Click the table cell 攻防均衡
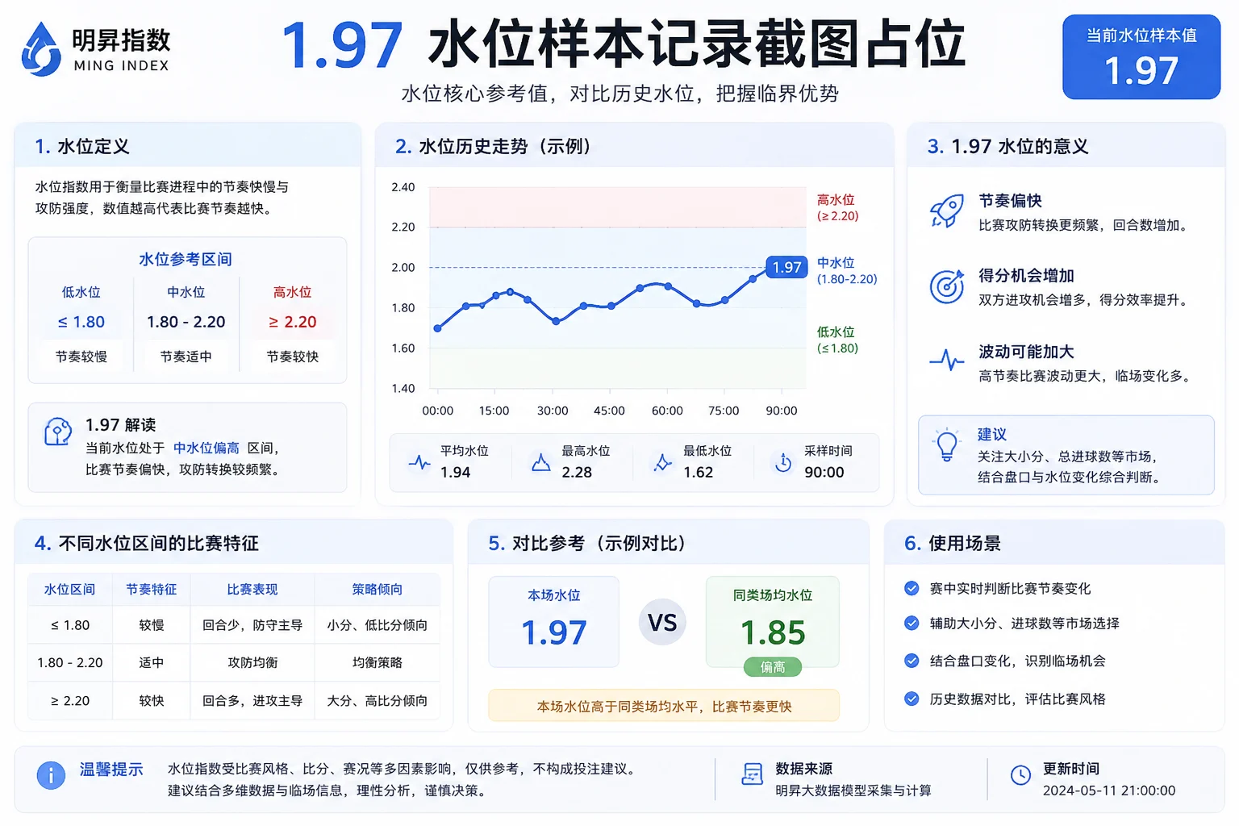The height and width of the screenshot is (826, 1239). [x=252, y=662]
